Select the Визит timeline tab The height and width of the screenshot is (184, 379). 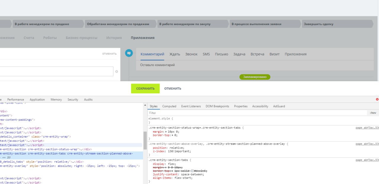point(274,54)
